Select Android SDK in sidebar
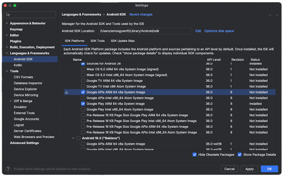The height and width of the screenshot is (177, 284). click(x=30, y=59)
